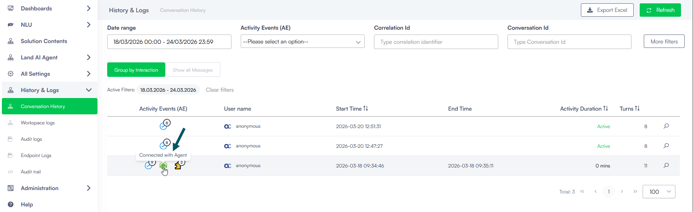Click the yellow puzzle piece event icon
Viewport: 694px width, 212px height.
click(x=178, y=166)
